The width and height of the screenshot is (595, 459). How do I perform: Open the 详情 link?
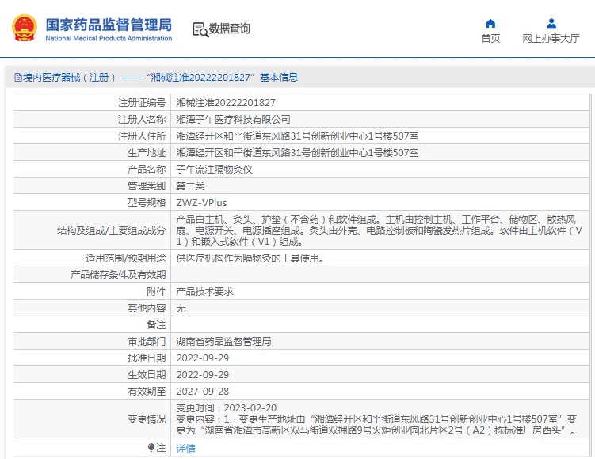pos(185,449)
